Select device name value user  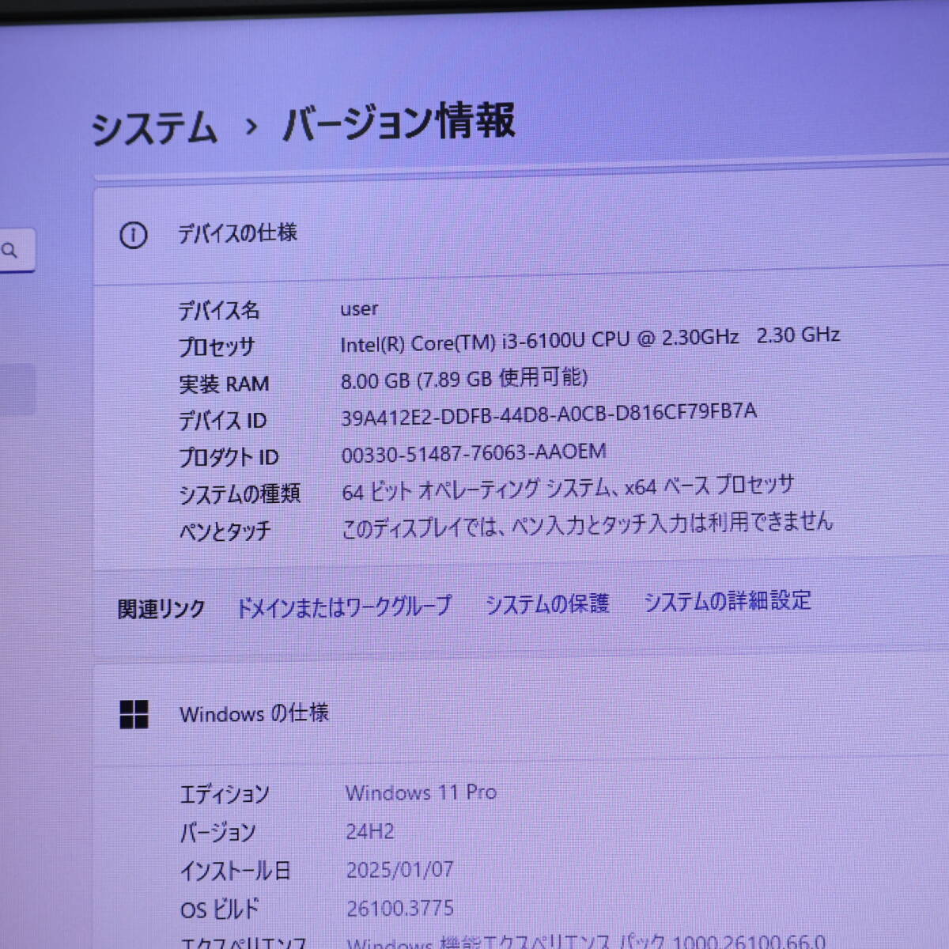359,308
